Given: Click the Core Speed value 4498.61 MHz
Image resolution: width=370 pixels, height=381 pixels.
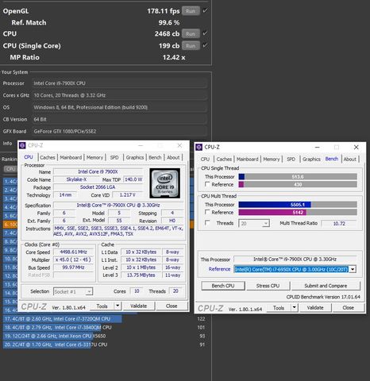Looking at the screenshot, I should pyautogui.click(x=73, y=252).
